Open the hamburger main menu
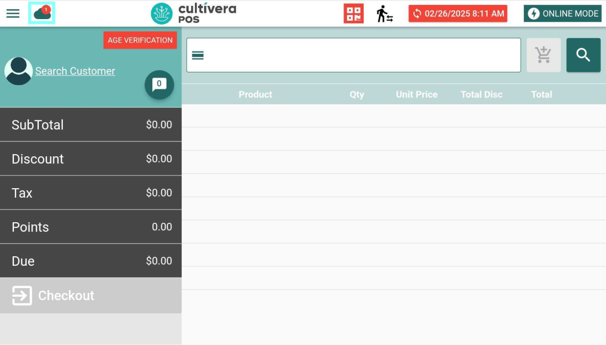606x345 pixels. (13, 13)
